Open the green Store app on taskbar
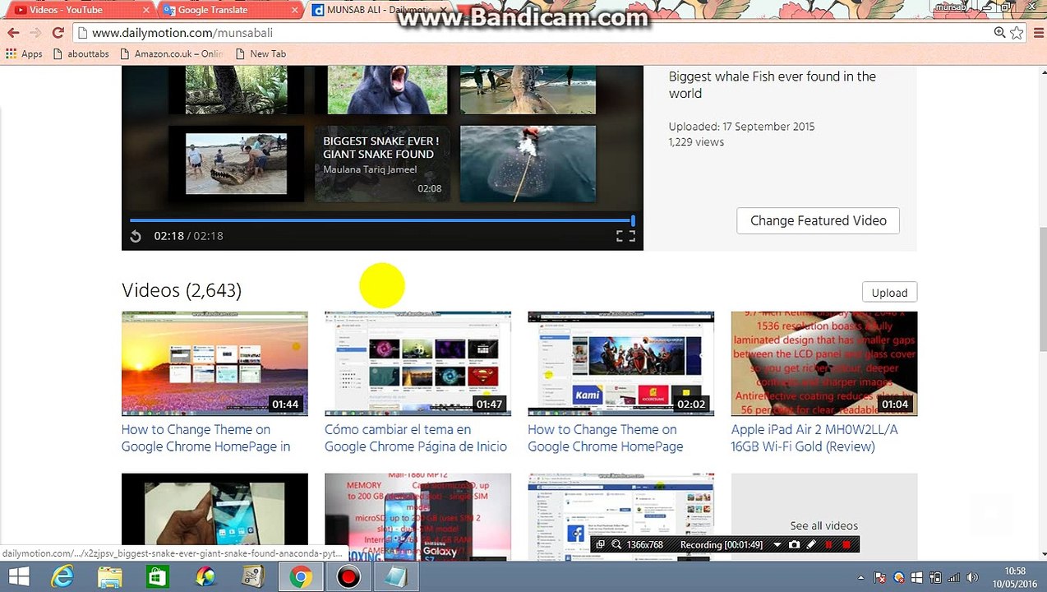1047x592 pixels. coord(157,577)
